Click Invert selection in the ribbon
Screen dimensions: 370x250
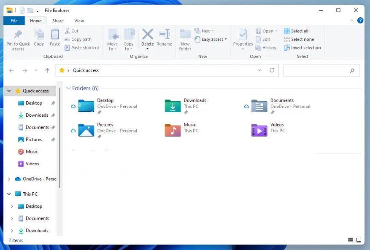click(x=302, y=48)
